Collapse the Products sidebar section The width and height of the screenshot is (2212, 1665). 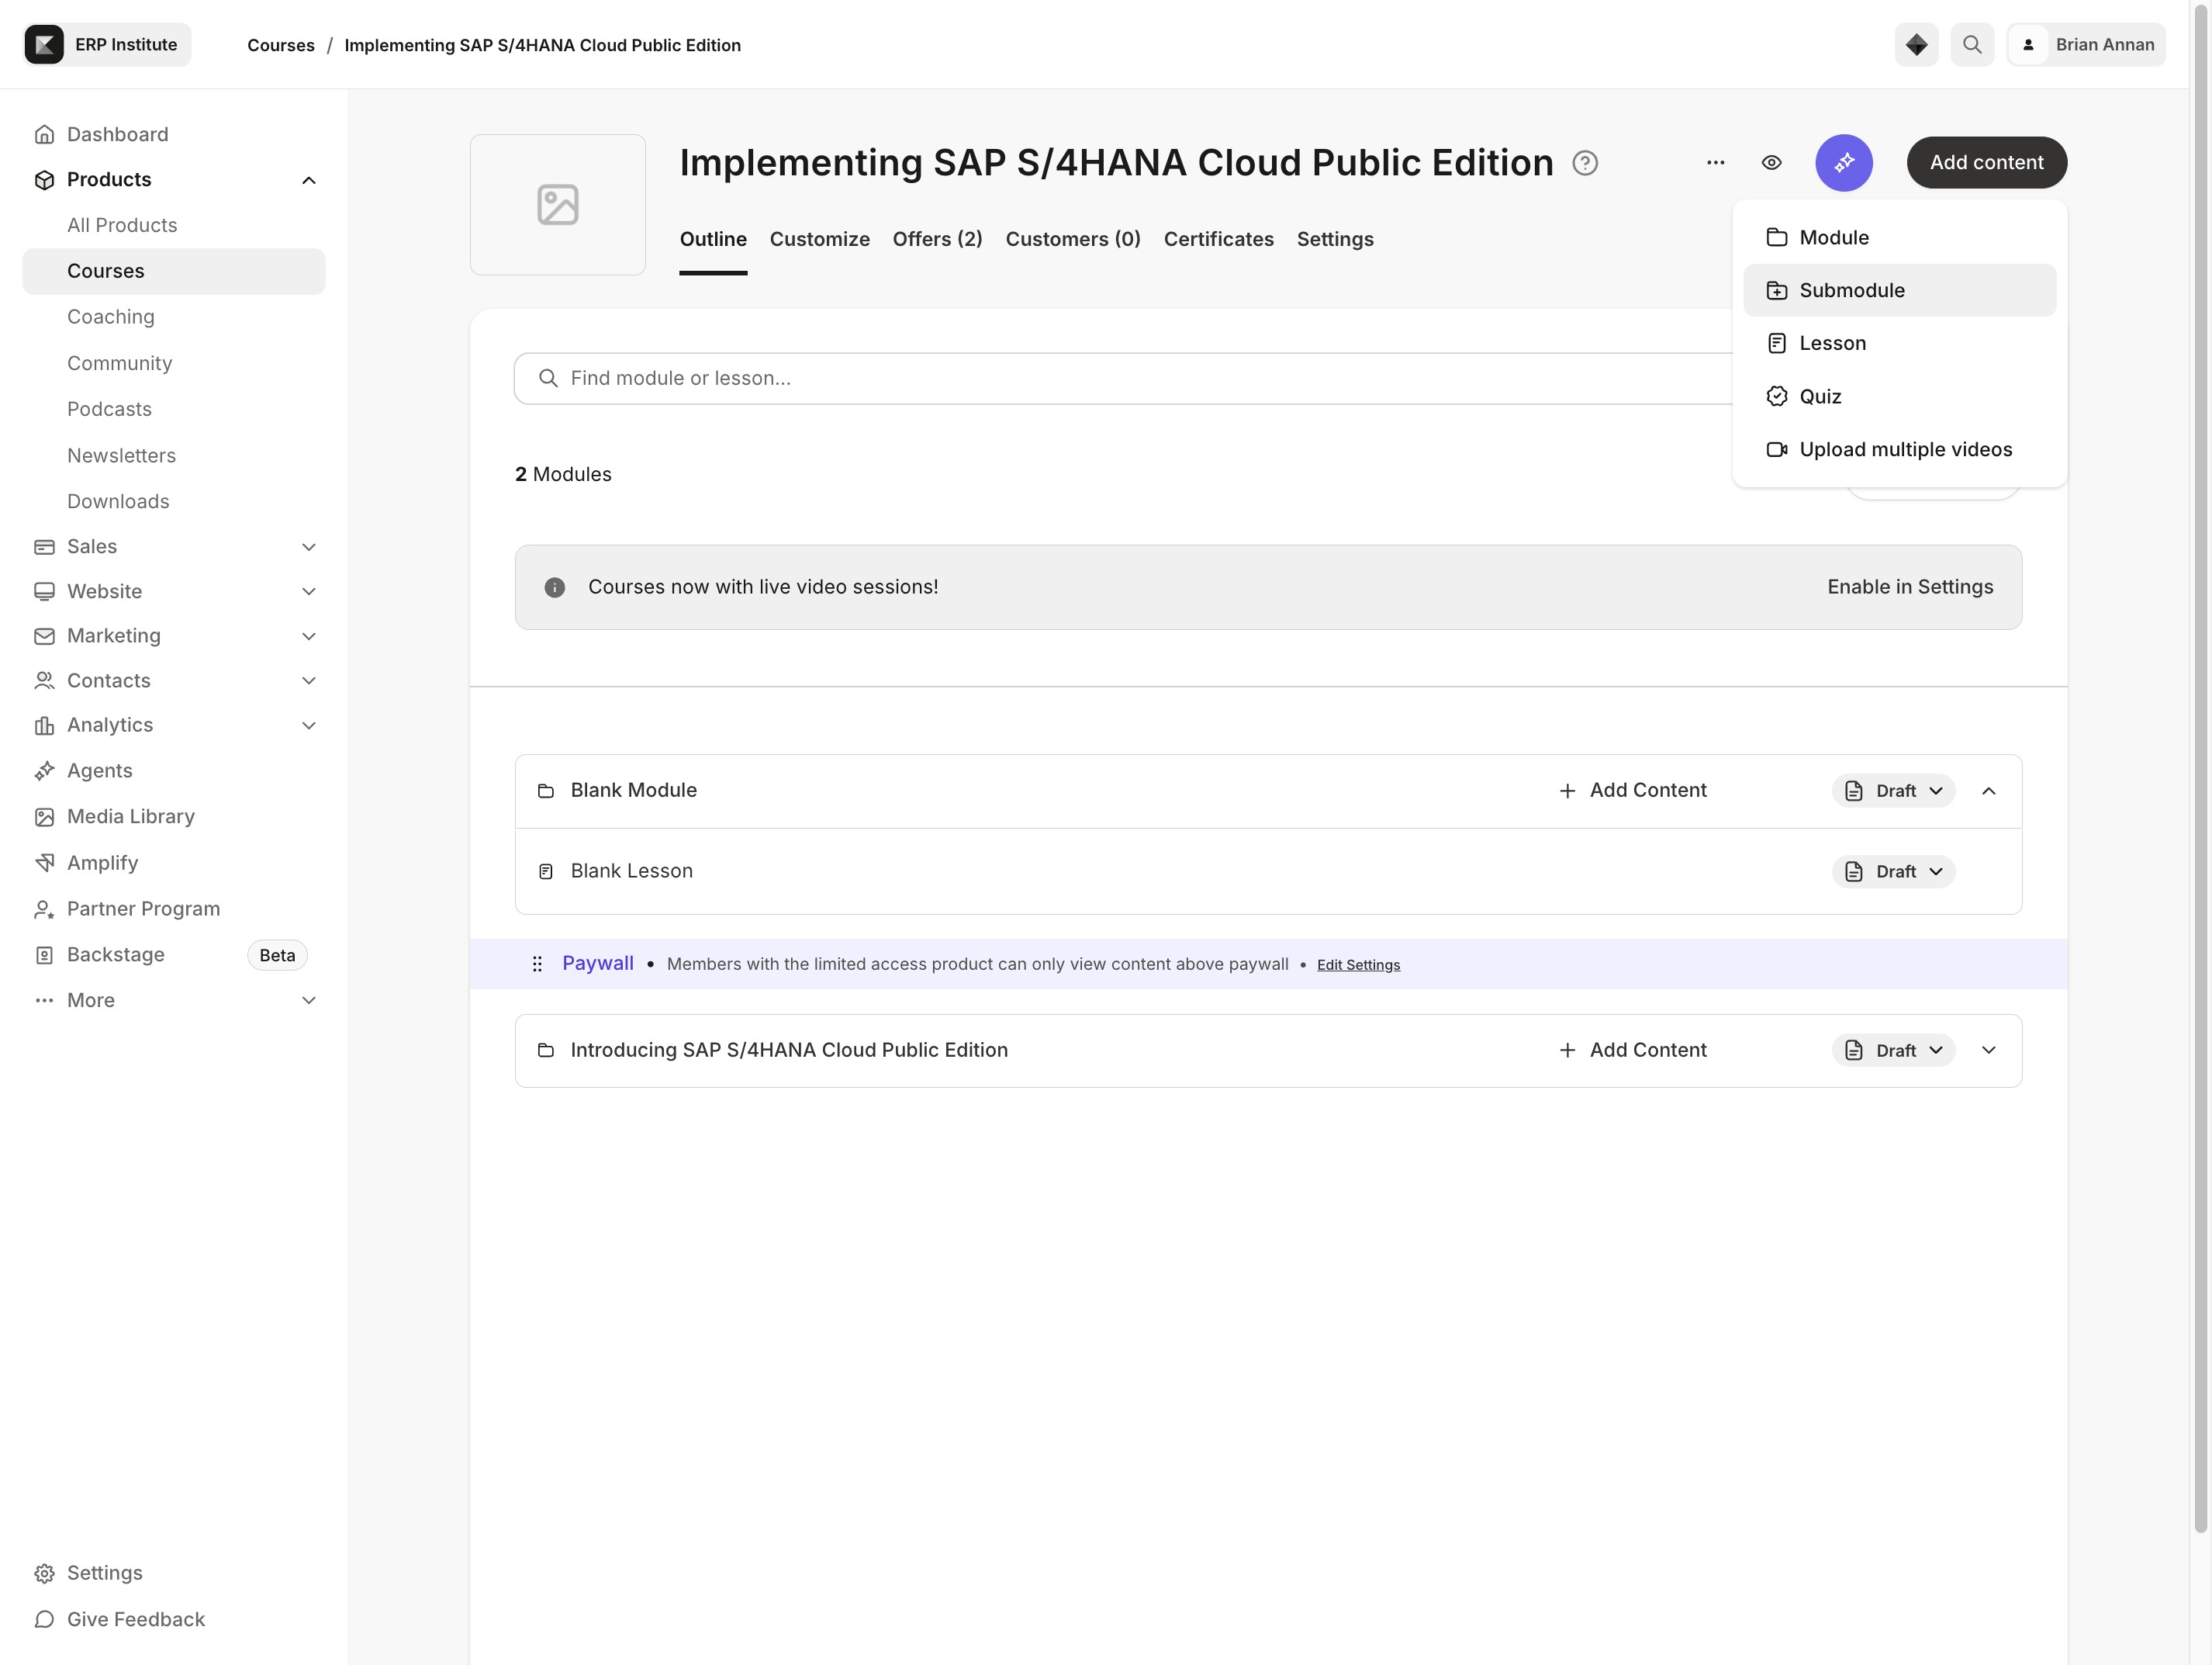point(309,180)
